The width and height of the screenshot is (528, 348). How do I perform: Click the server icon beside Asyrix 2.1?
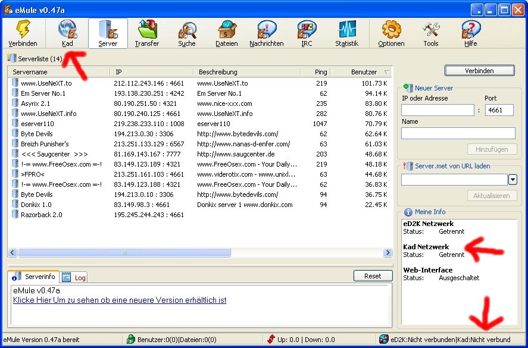(x=15, y=103)
